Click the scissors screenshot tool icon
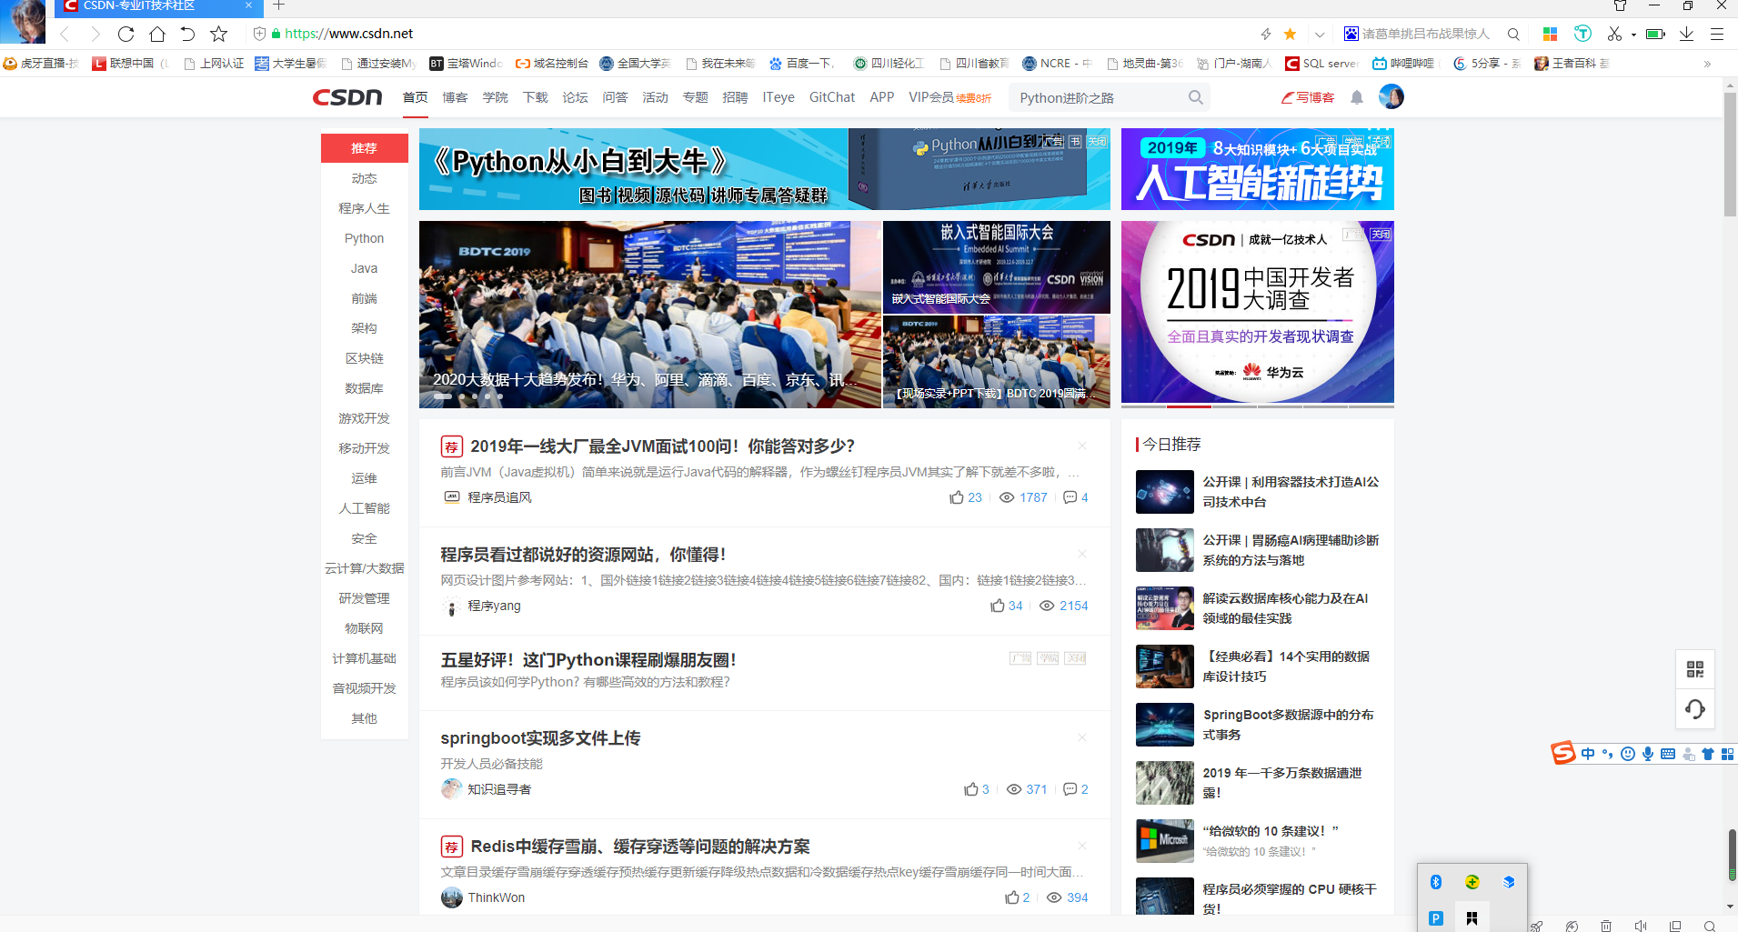 (1614, 34)
